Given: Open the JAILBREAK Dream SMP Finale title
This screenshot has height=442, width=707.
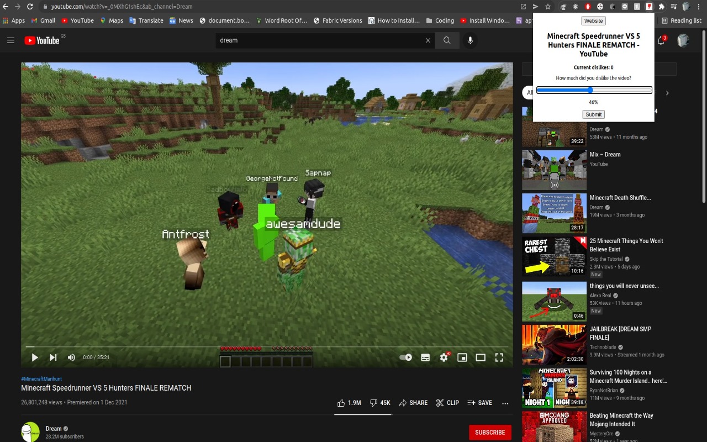Looking at the screenshot, I should tap(620, 333).
